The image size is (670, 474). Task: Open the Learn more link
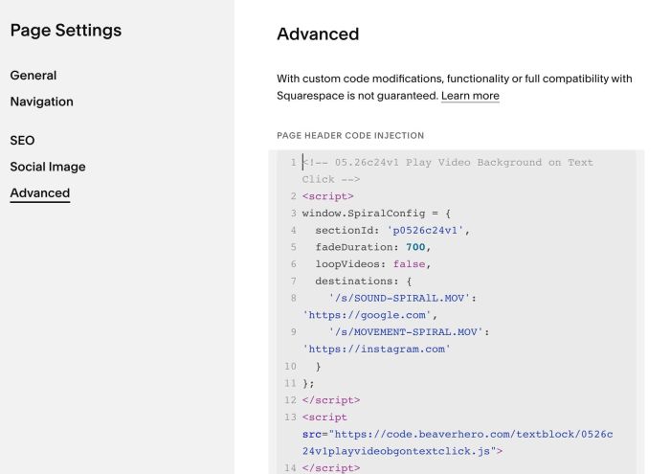pyautogui.click(x=470, y=96)
